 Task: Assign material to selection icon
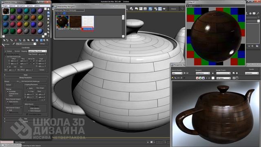[x=11, y=40]
